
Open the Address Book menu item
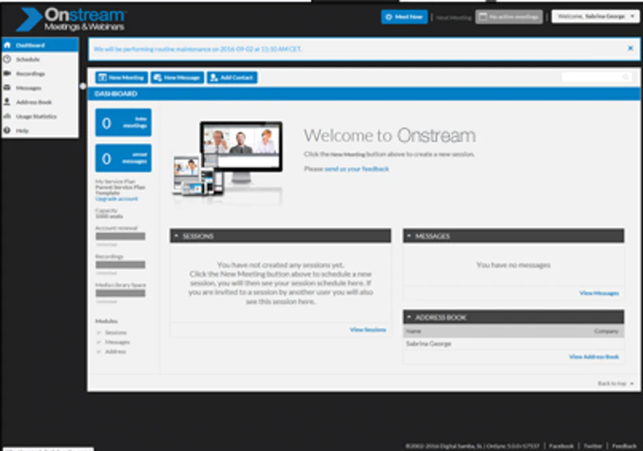[40, 102]
